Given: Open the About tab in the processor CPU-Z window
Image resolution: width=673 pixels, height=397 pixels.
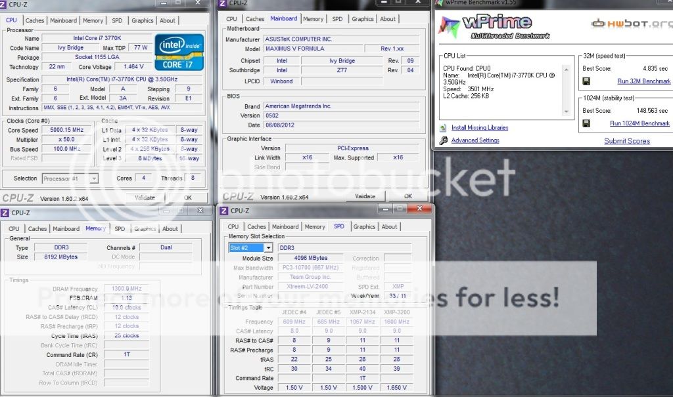Looking at the screenshot, I should tap(168, 20).
